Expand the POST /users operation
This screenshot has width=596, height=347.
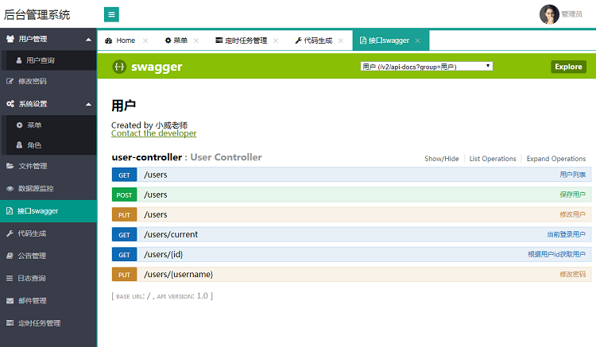coord(155,195)
